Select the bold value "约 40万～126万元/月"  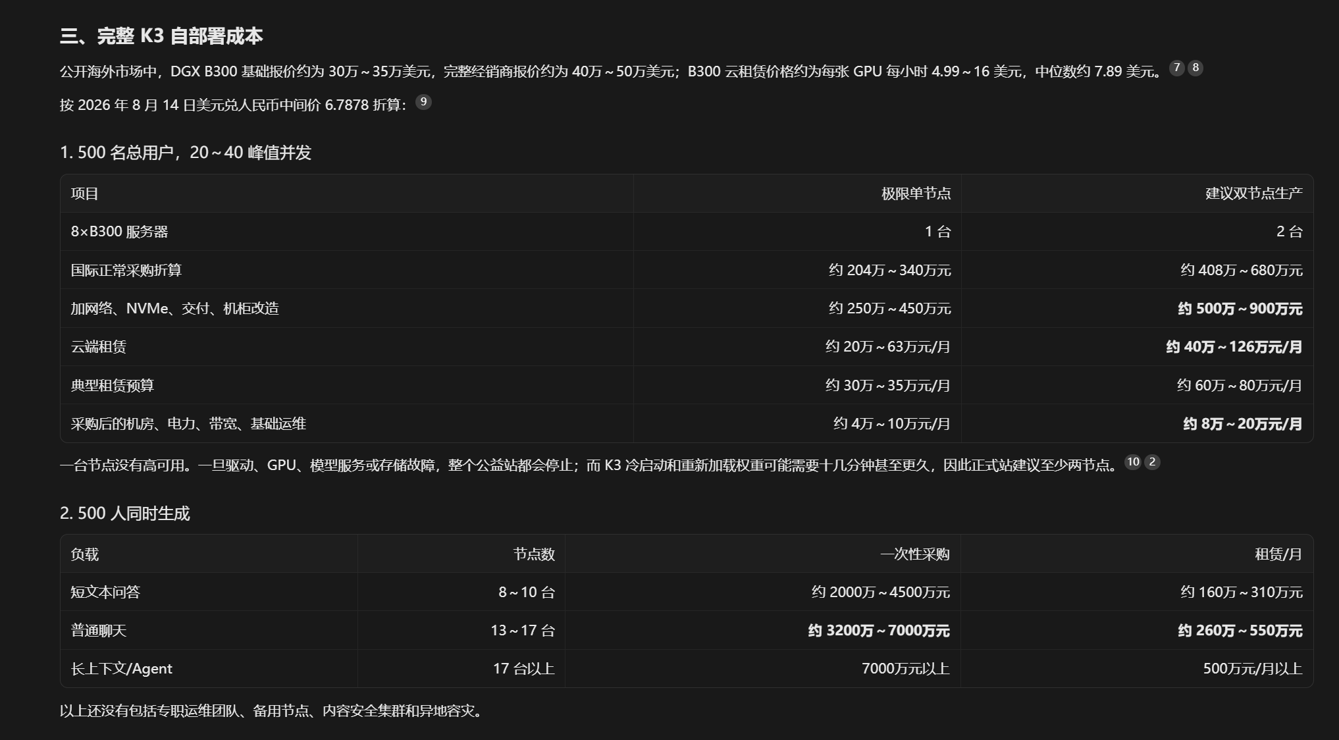[1234, 347]
